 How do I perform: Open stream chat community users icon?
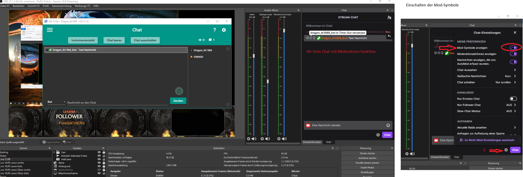389,17
